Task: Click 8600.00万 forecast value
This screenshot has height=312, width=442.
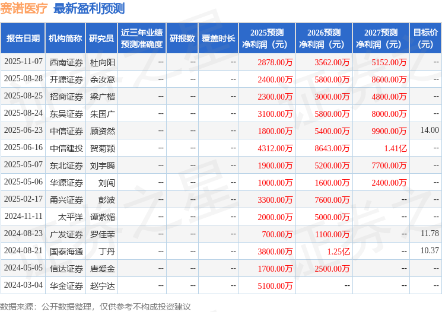Action: [x=389, y=79]
